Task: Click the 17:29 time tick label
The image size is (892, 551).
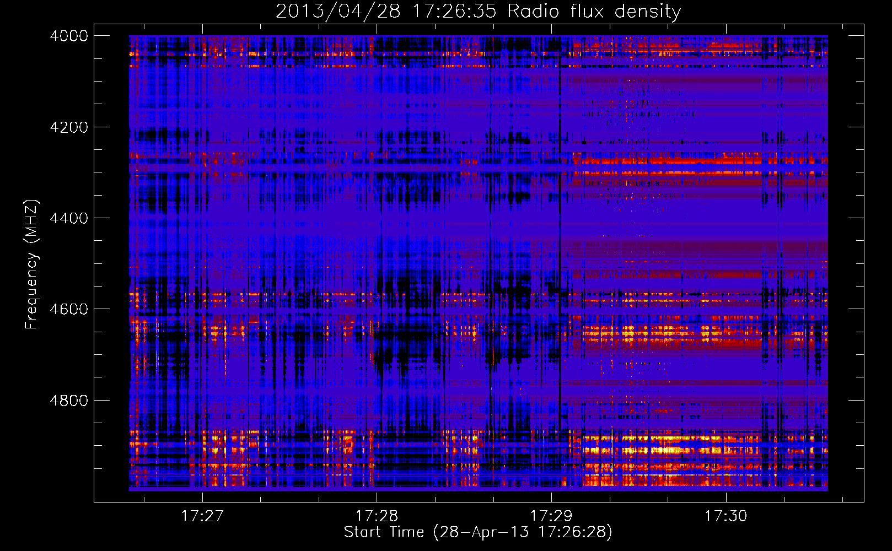Action: point(551,516)
